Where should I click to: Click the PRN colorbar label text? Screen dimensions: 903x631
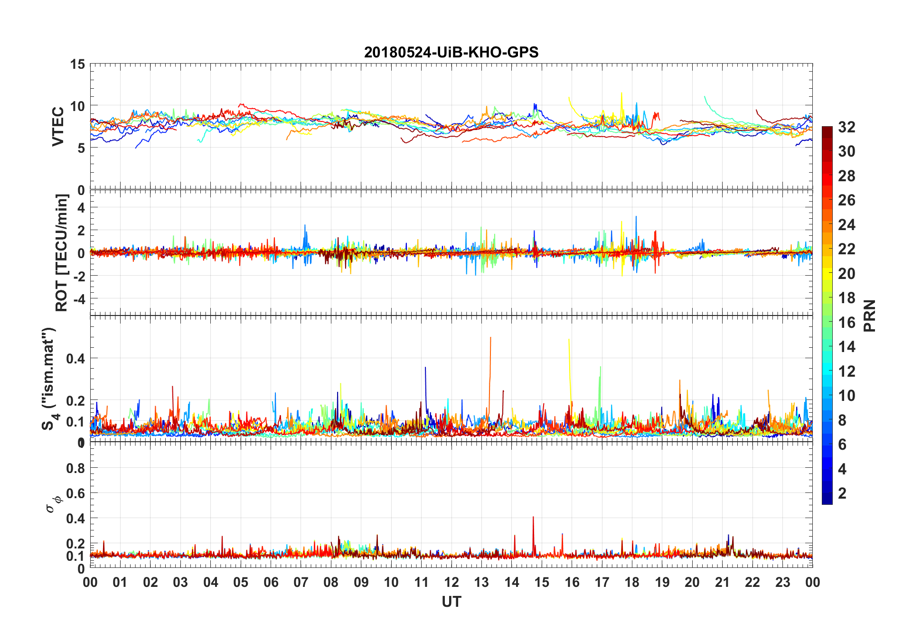pos(870,315)
